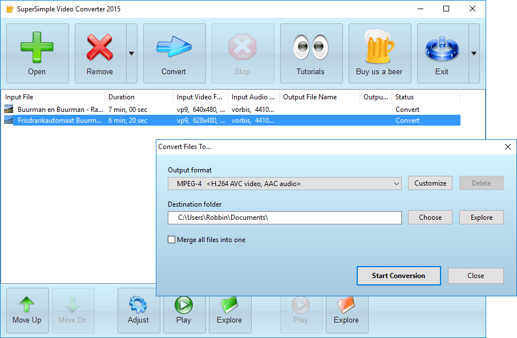This screenshot has height=338, width=517.
Task: Select the Buurman en Buurman - Ra... row
Action: 232,110
